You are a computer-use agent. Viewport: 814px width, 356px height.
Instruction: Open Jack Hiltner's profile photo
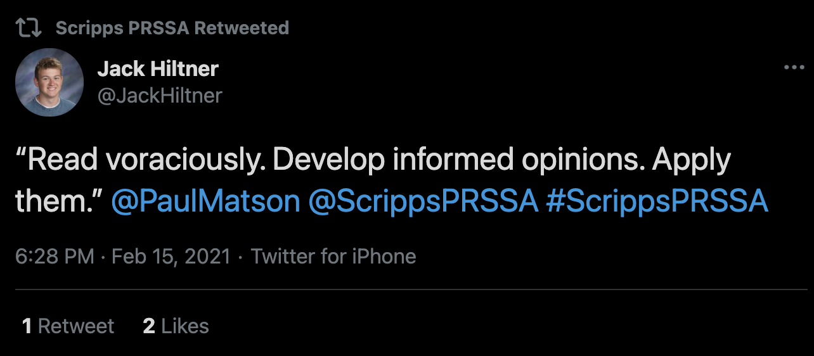[x=49, y=82]
